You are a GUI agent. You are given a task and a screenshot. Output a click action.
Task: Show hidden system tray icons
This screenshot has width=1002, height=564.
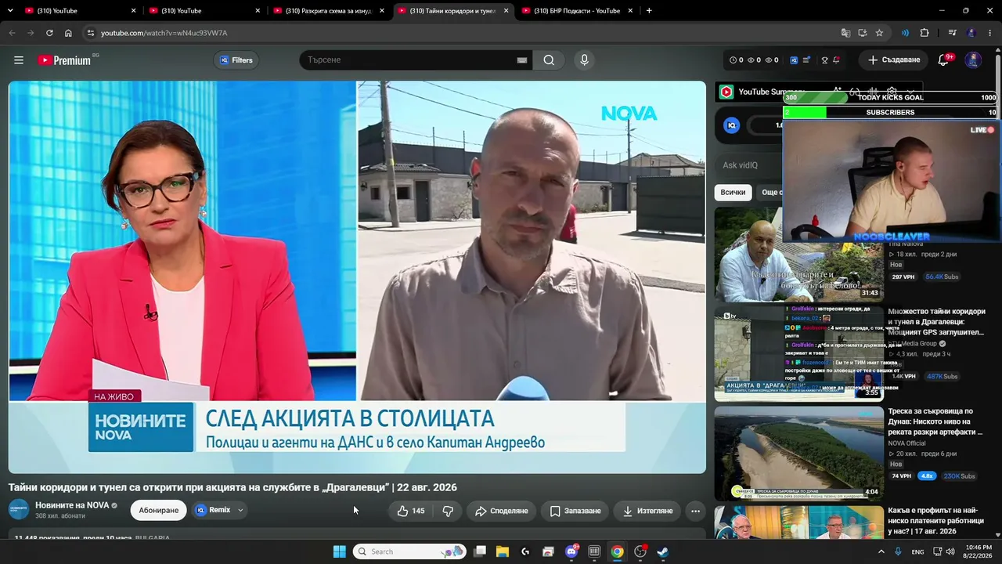tap(881, 551)
